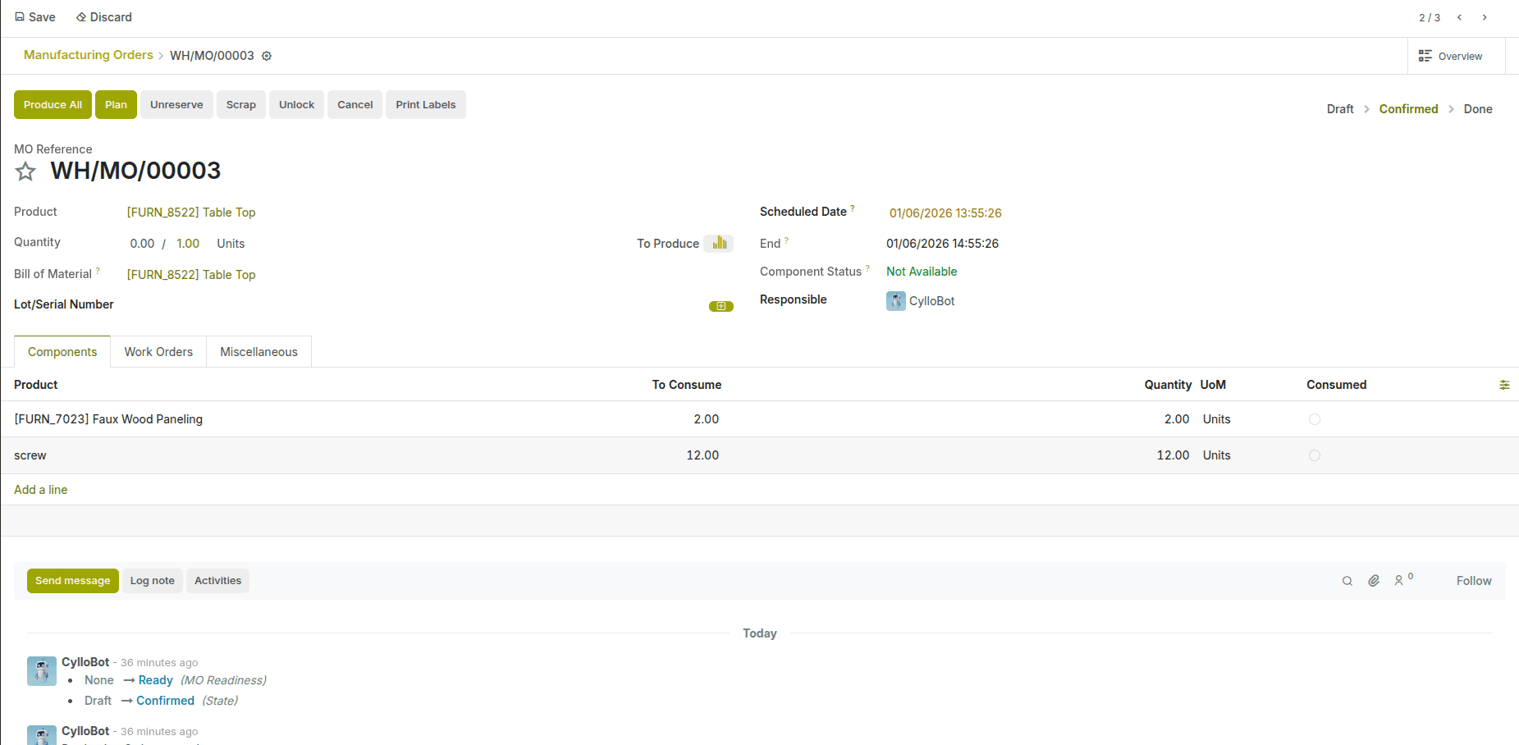This screenshot has width=1519, height=745.
Task: Open followers list via the person icon
Action: 1400,581
